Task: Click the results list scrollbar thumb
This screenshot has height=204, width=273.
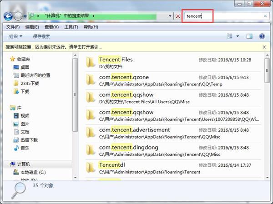Action: (267, 70)
